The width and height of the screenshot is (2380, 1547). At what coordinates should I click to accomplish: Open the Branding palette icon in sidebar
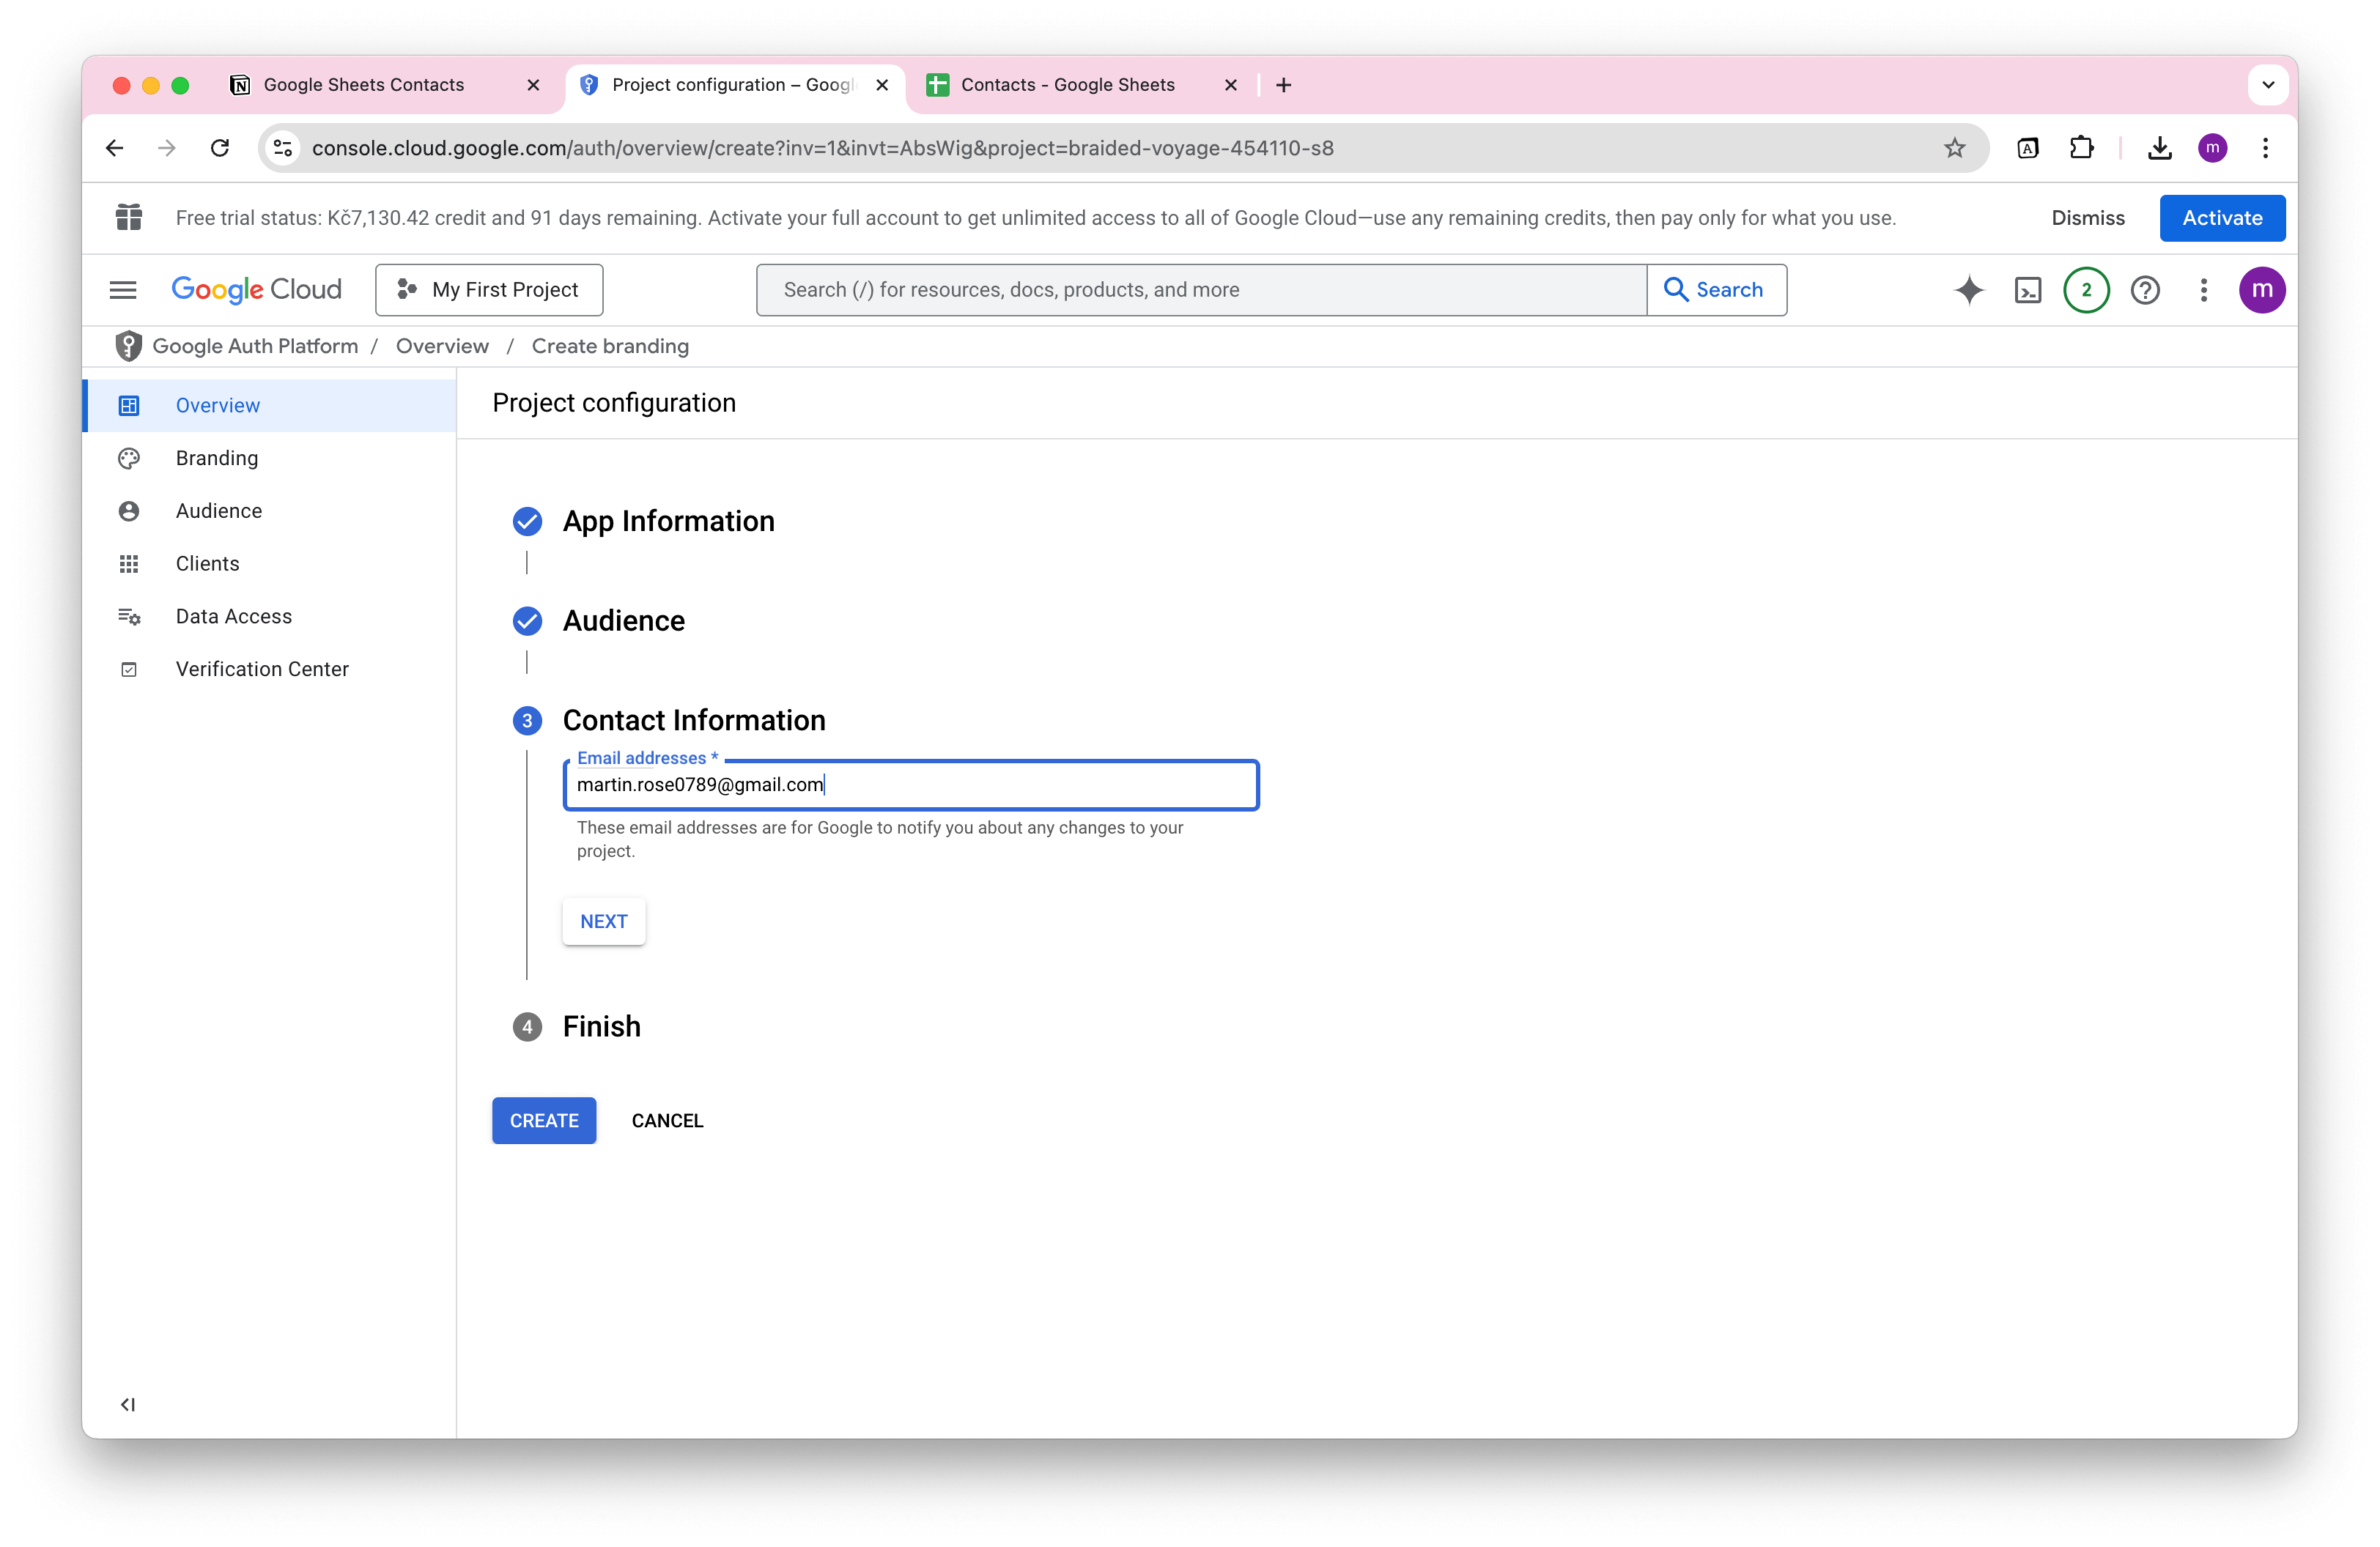click(129, 458)
